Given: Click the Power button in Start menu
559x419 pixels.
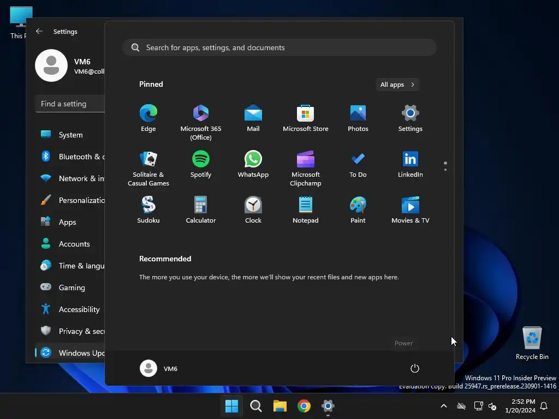Looking at the screenshot, I should 415,368.
